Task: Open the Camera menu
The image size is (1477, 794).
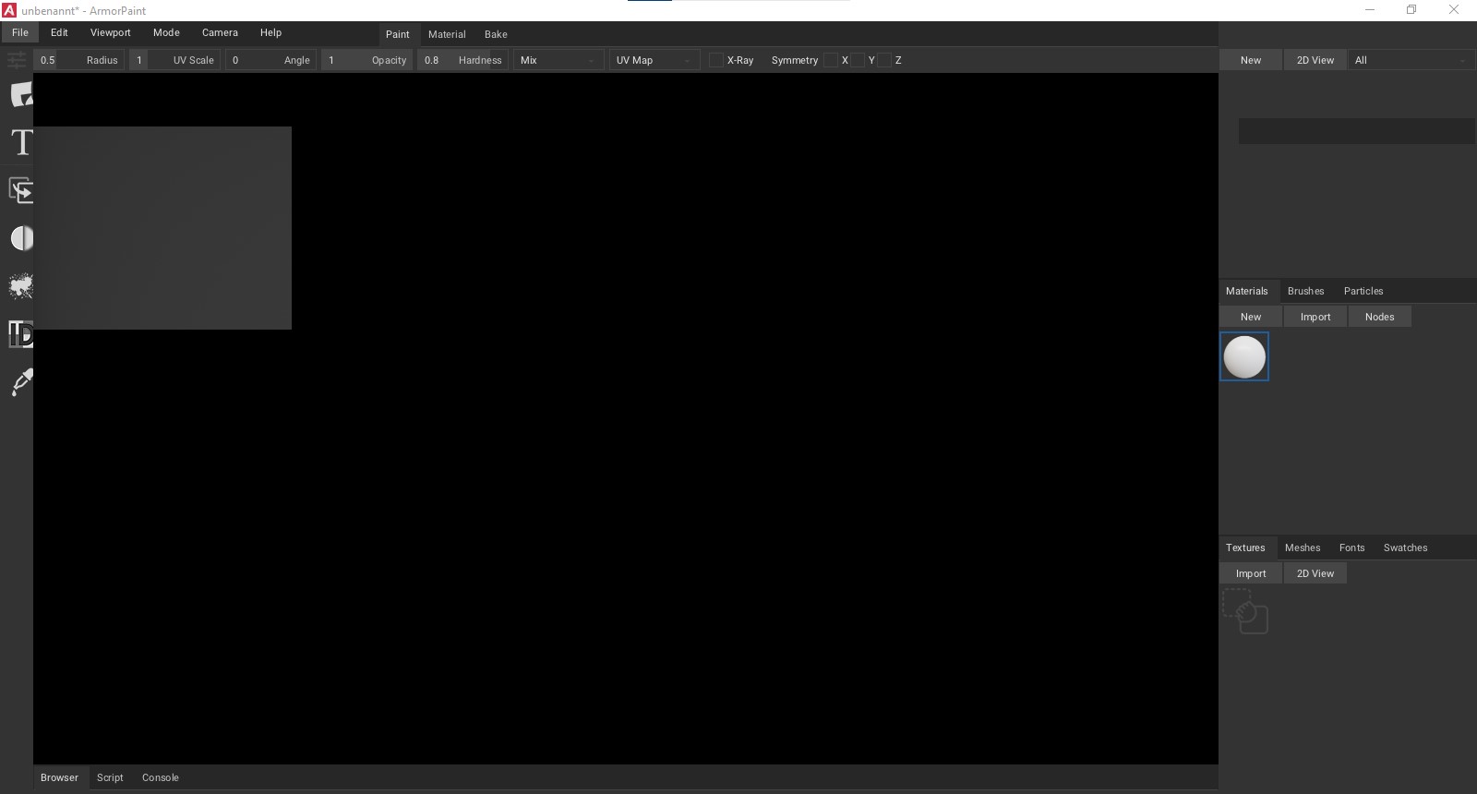Action: pos(220,32)
